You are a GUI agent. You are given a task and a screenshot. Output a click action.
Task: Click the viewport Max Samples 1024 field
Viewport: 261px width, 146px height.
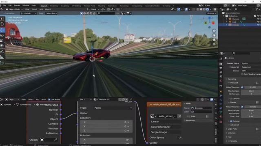click(x=251, y=91)
